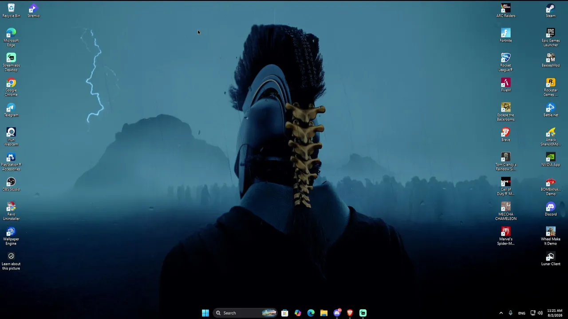
Task: Select the Lunar Client shortcut
Action: [551, 259]
